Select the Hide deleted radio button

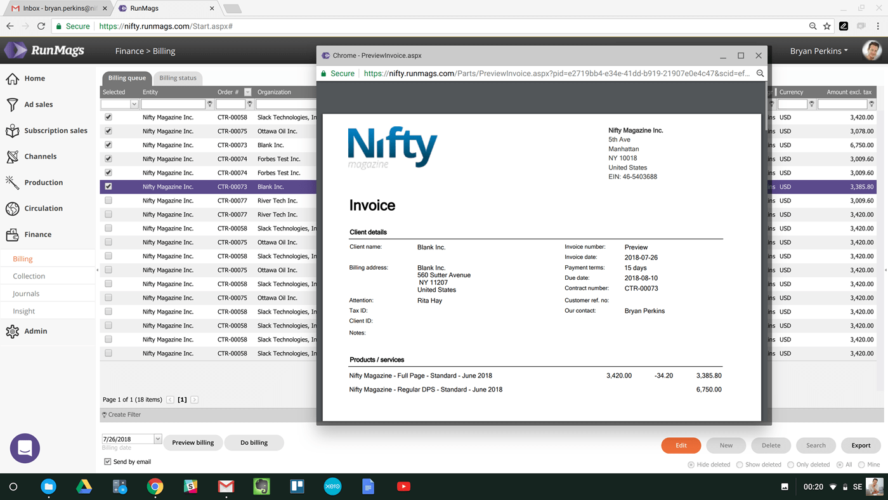691,464
